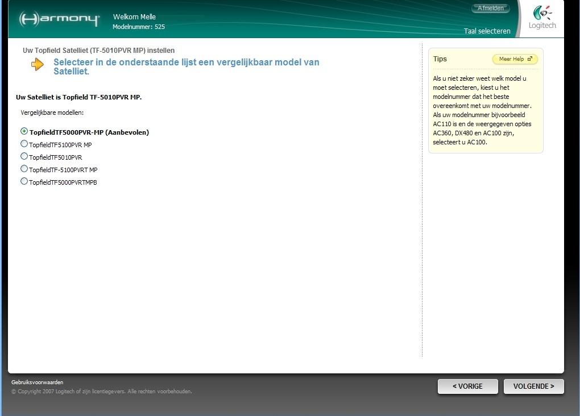
Task: Go back with the < VORIGE button
Action: click(x=467, y=386)
